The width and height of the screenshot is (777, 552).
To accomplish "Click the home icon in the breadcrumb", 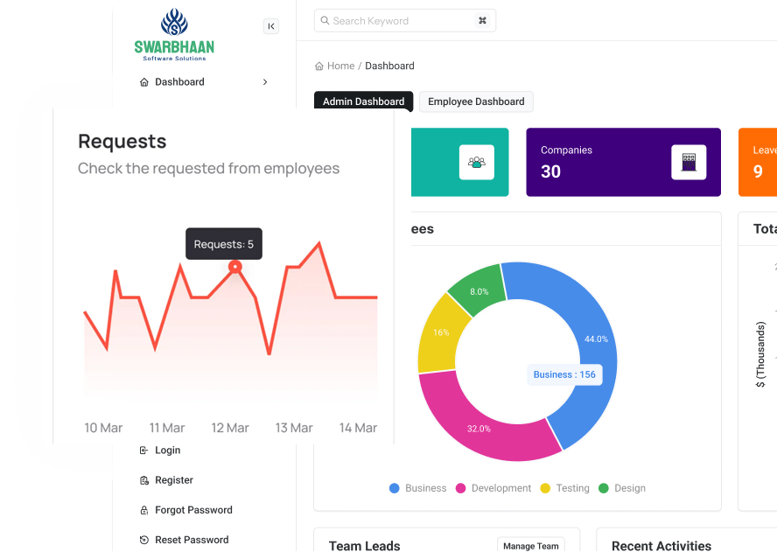I will tap(319, 66).
